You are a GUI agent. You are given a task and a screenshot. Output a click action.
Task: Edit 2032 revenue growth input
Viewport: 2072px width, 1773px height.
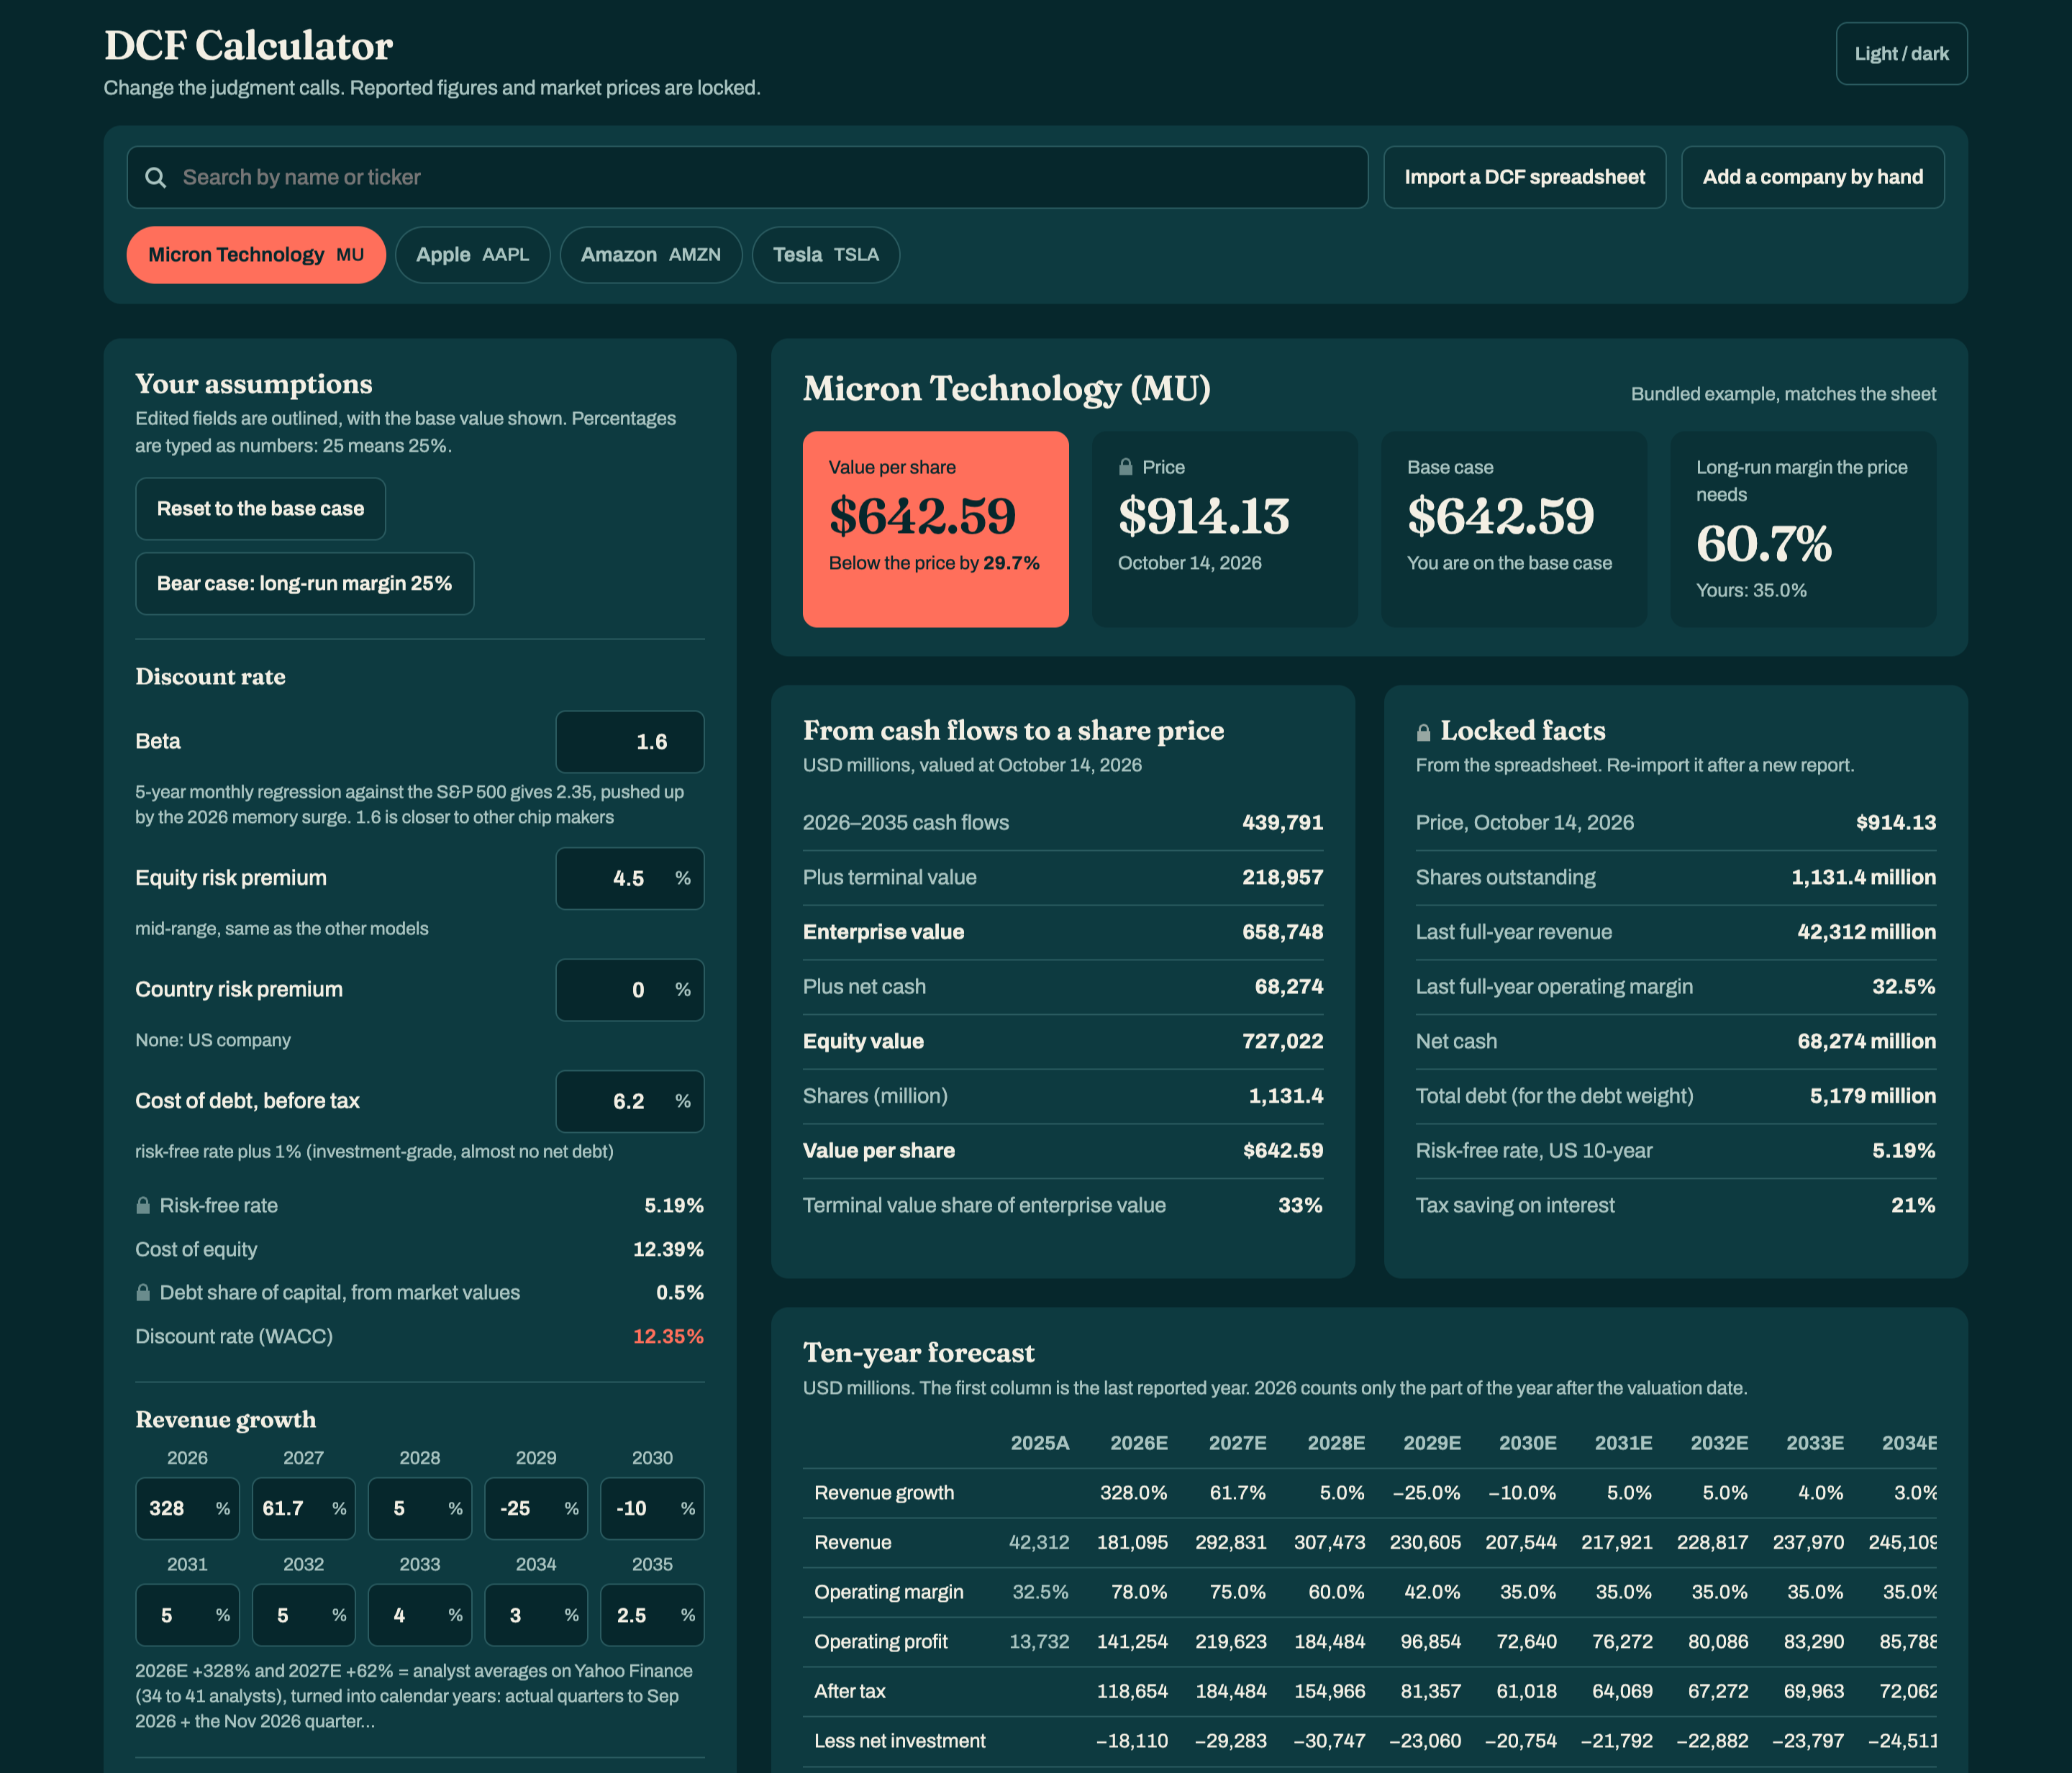[304, 1615]
